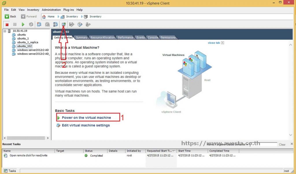The image size is (296, 174).
Task: Click the breadcrumb arrow before first Inventory
Action: pyautogui.click(x=58, y=16)
